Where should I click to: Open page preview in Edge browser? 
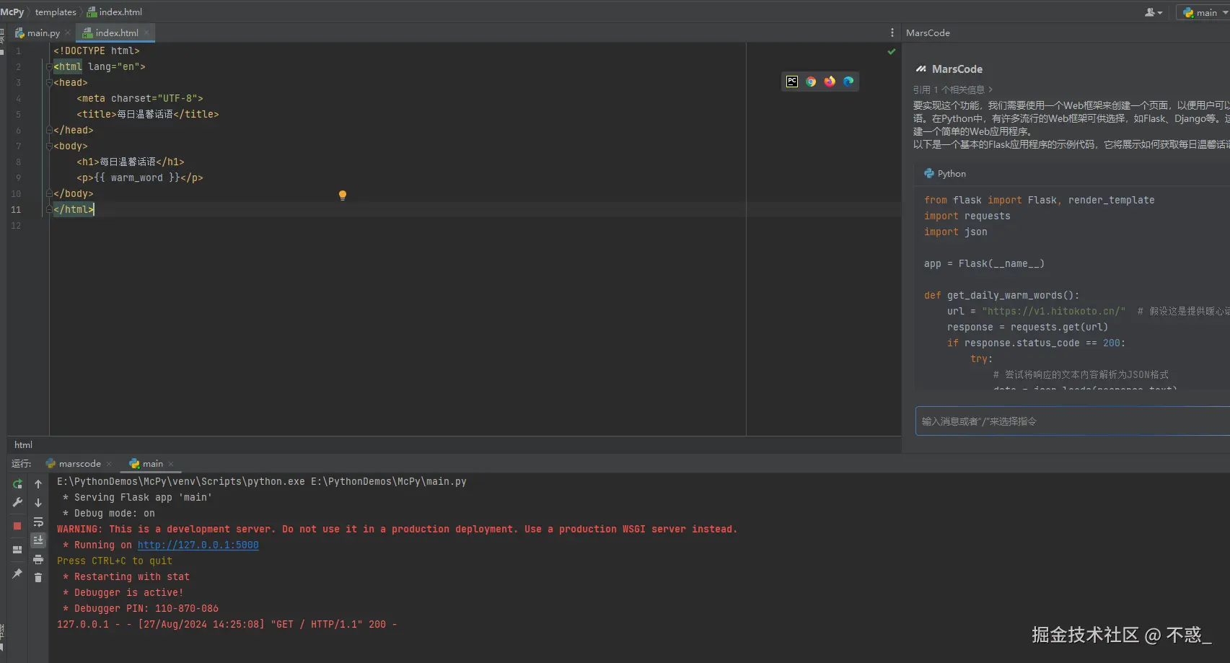click(x=848, y=82)
